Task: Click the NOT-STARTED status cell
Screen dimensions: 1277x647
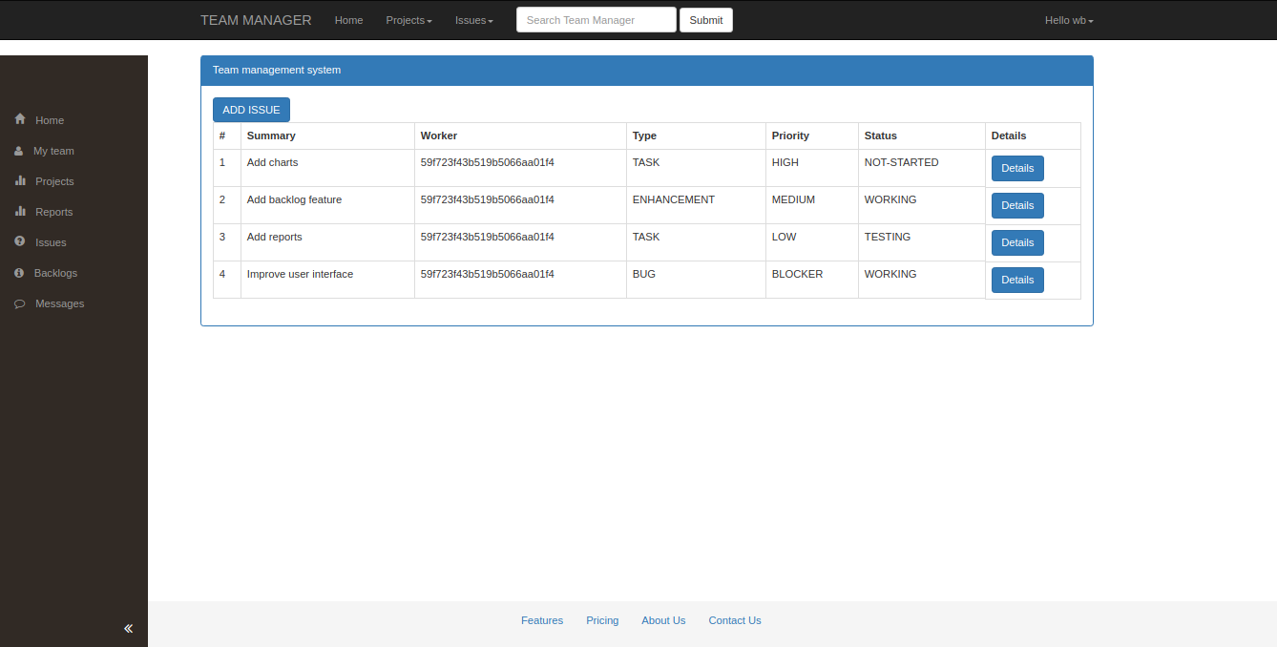Action: coord(922,168)
